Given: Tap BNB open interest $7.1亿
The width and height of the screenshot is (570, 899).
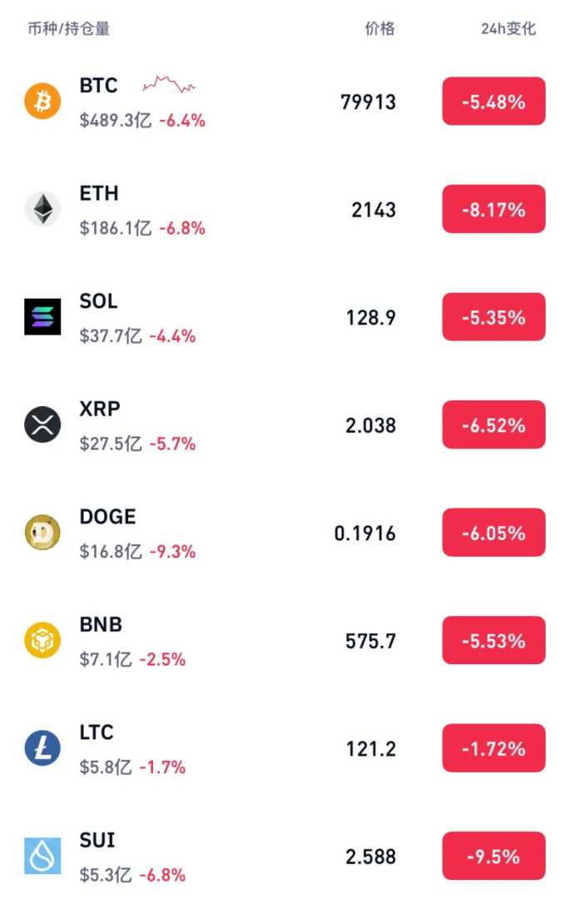Looking at the screenshot, I should [106, 659].
